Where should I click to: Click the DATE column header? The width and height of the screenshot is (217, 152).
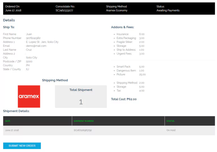[8, 121]
